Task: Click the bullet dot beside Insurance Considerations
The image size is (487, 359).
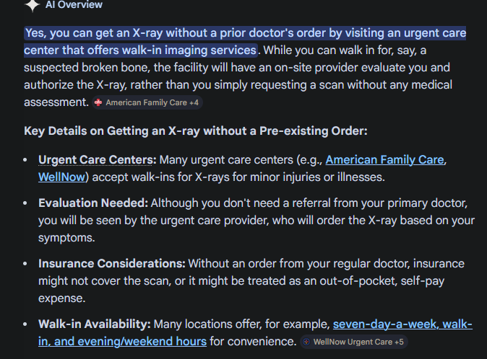Action: tap(27, 264)
